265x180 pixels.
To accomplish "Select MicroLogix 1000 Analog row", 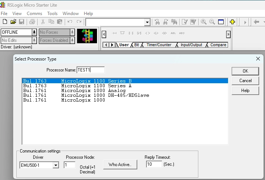I will [x=125, y=91].
